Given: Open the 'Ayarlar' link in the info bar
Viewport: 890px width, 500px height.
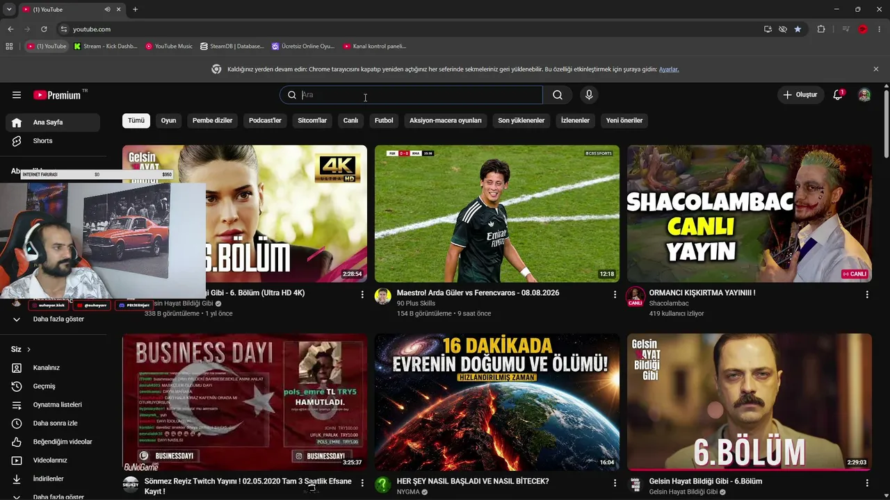Looking at the screenshot, I should pos(669,69).
